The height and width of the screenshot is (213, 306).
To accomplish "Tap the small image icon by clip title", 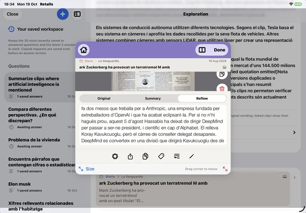I will [224, 67].
